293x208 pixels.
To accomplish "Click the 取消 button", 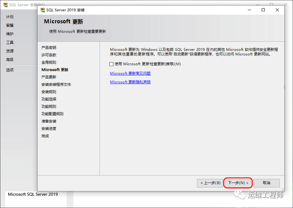I will click(266, 183).
